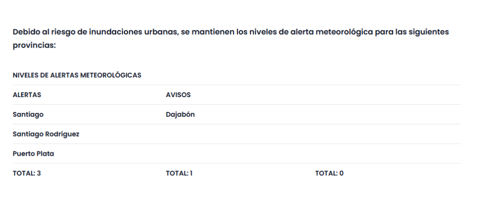
Task: Click the "TOTAL: 3" cell
Action: tap(27, 173)
